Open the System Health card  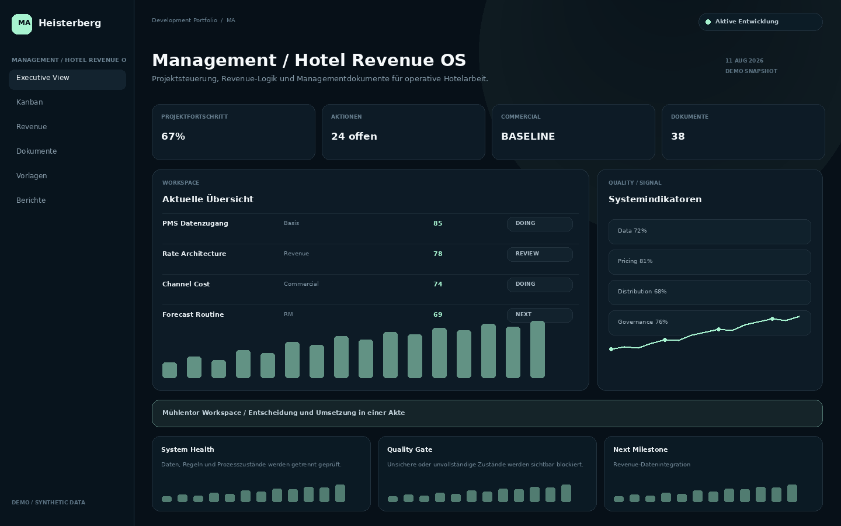tap(261, 473)
